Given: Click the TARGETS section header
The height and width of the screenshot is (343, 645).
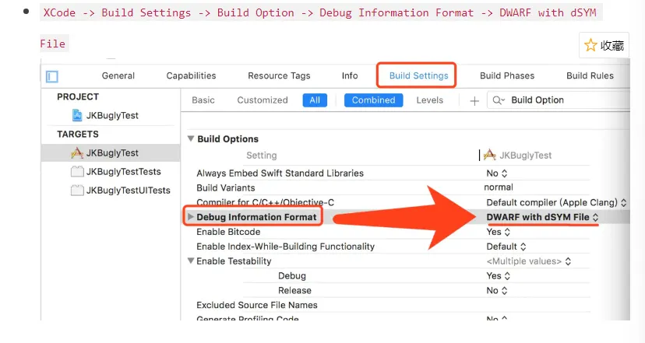Looking at the screenshot, I should 78,134.
